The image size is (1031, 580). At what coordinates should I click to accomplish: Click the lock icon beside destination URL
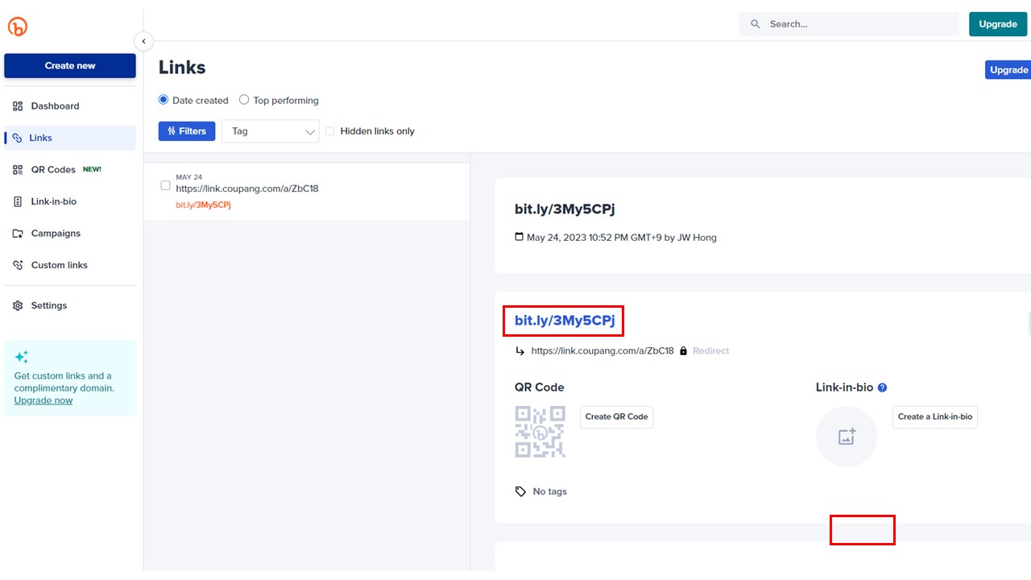pyautogui.click(x=683, y=351)
